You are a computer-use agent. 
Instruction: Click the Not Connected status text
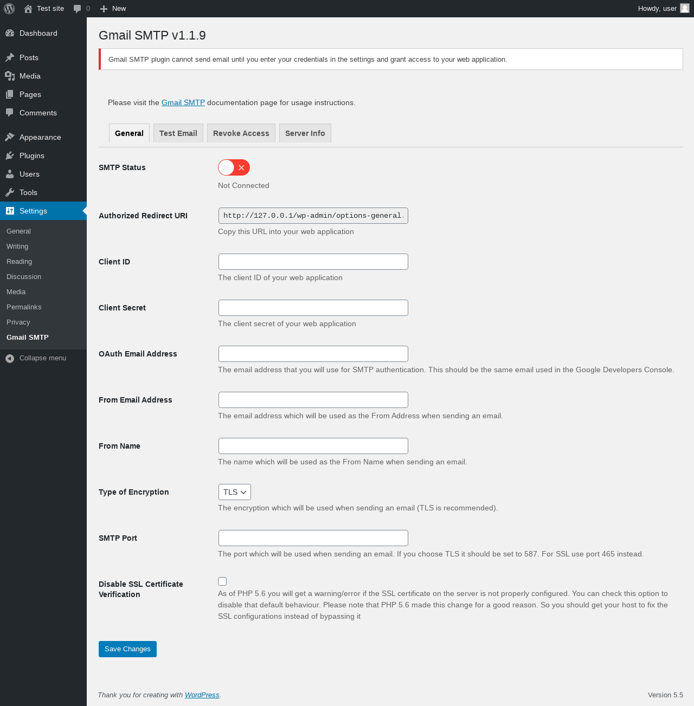[x=243, y=185]
